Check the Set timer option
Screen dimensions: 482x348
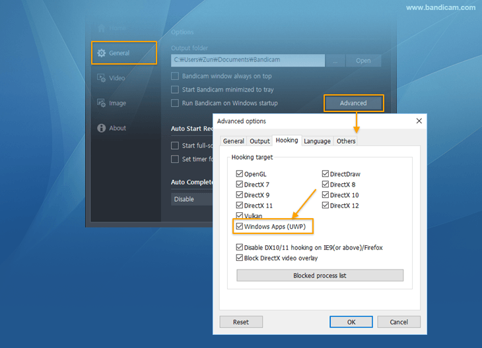click(175, 159)
